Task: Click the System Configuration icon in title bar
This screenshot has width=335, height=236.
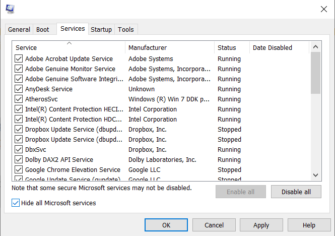Action: tap(10, 9)
